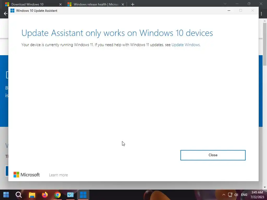Viewport: 267px width, 200px height.
Task: Open the volume tray icon
Action: [x=236, y=195]
